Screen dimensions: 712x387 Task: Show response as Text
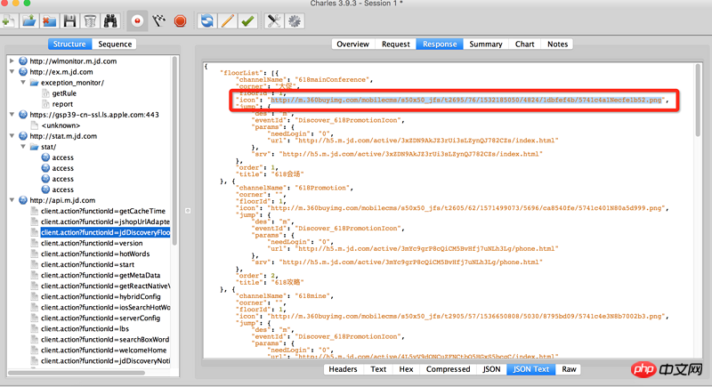click(x=378, y=369)
